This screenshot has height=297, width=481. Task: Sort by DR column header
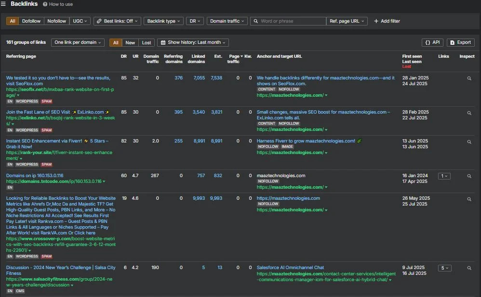(x=124, y=56)
